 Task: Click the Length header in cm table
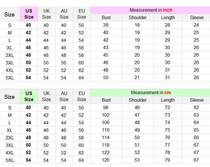[168, 100]
